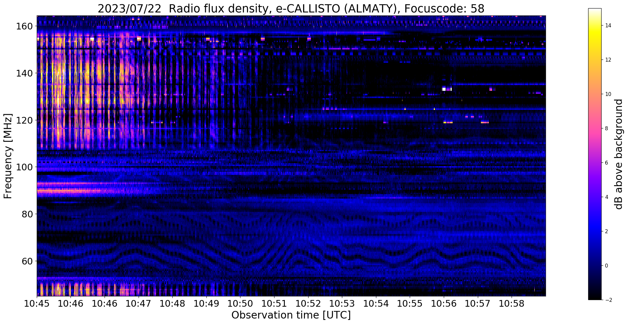Click the 10:55 time tick label

pyautogui.click(x=410, y=304)
